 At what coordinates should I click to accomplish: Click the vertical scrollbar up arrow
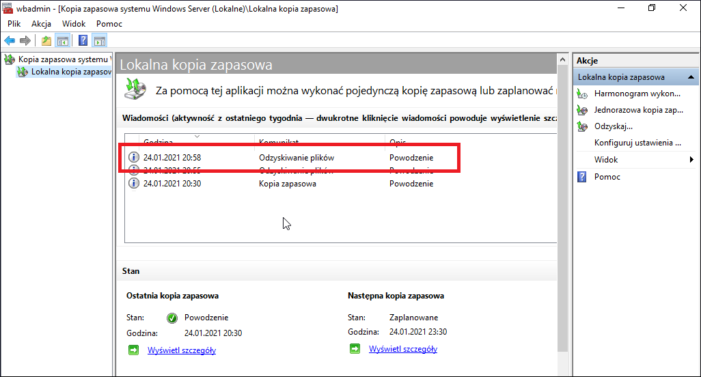point(562,59)
